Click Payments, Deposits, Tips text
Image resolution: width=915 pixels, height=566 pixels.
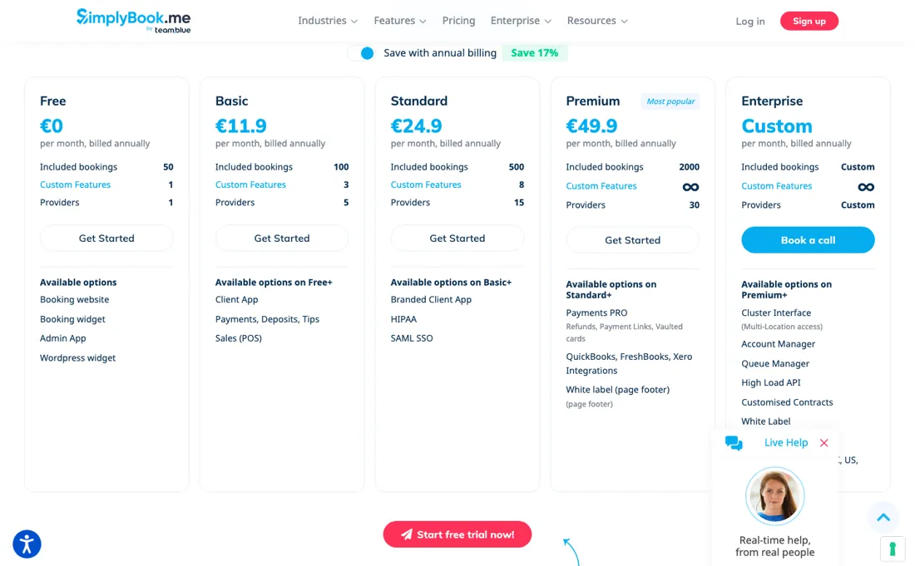click(267, 319)
